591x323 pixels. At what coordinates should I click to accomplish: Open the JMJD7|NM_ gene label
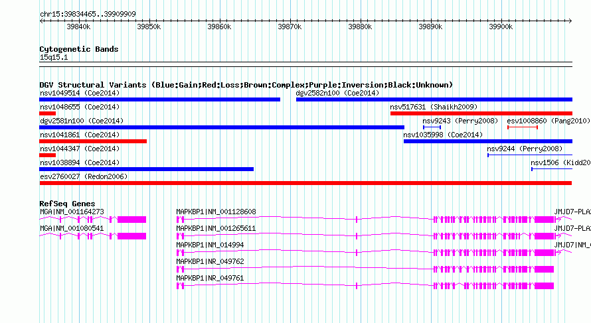[572, 245]
